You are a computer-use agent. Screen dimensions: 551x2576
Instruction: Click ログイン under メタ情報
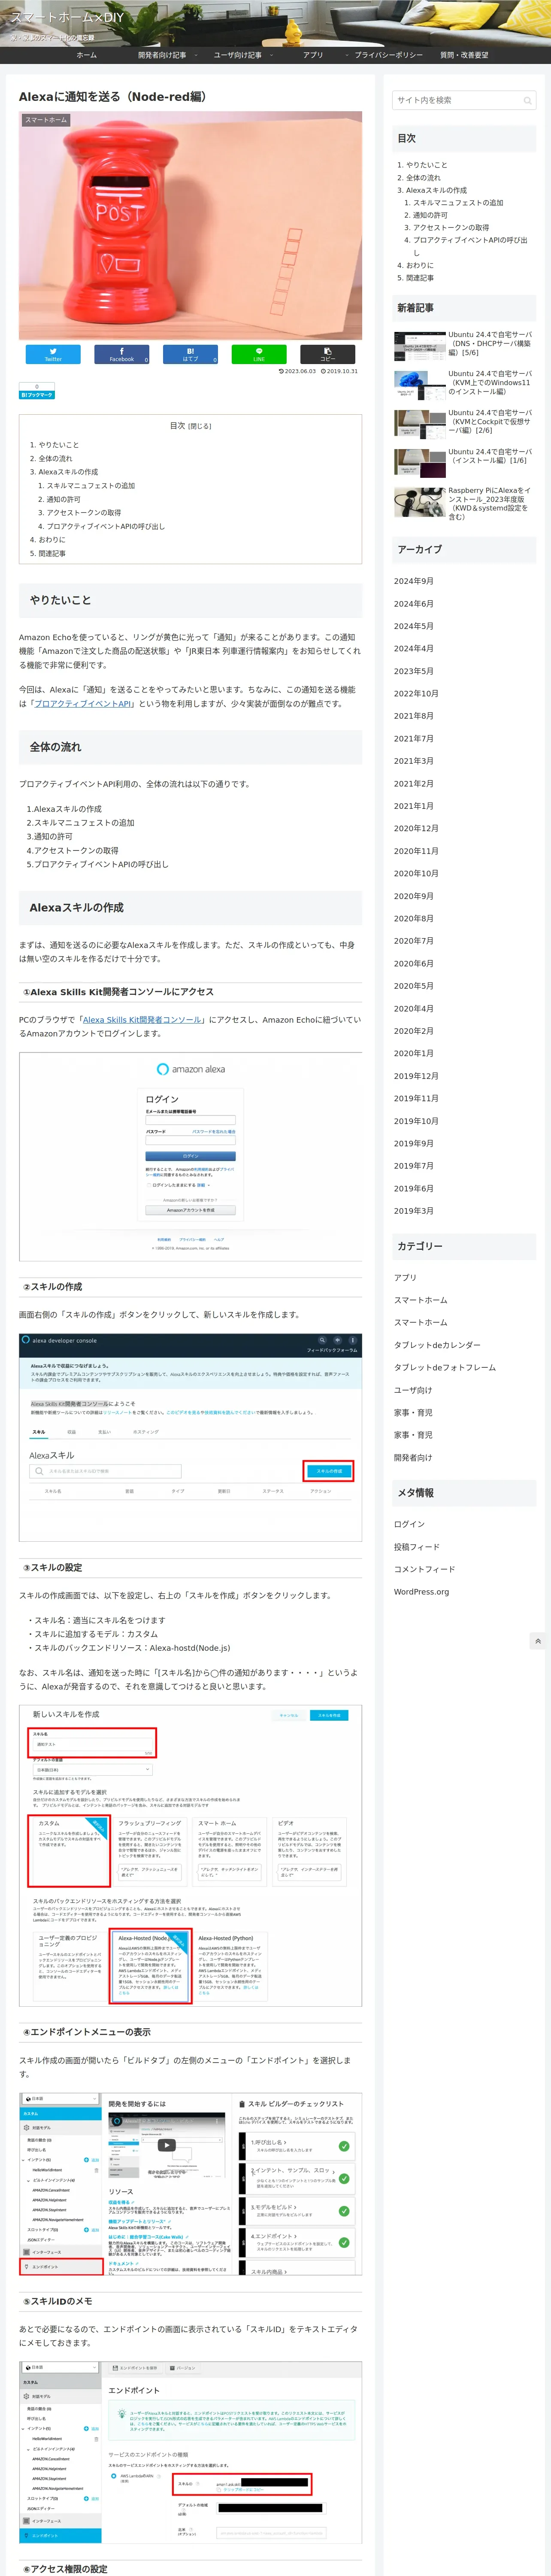409,1524
